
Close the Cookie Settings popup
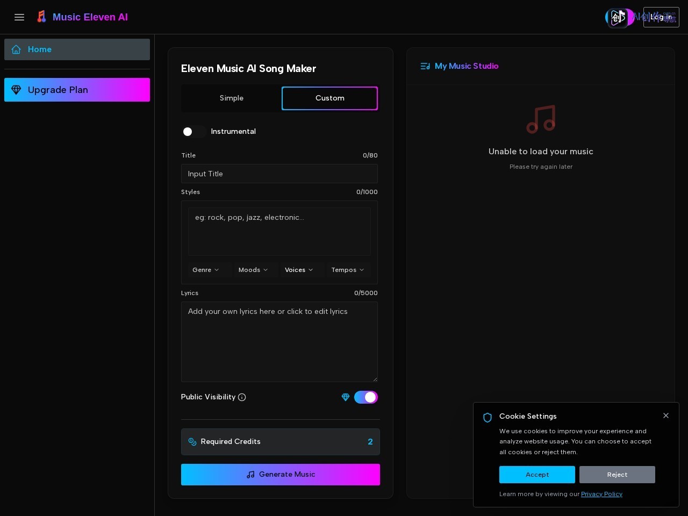click(666, 415)
